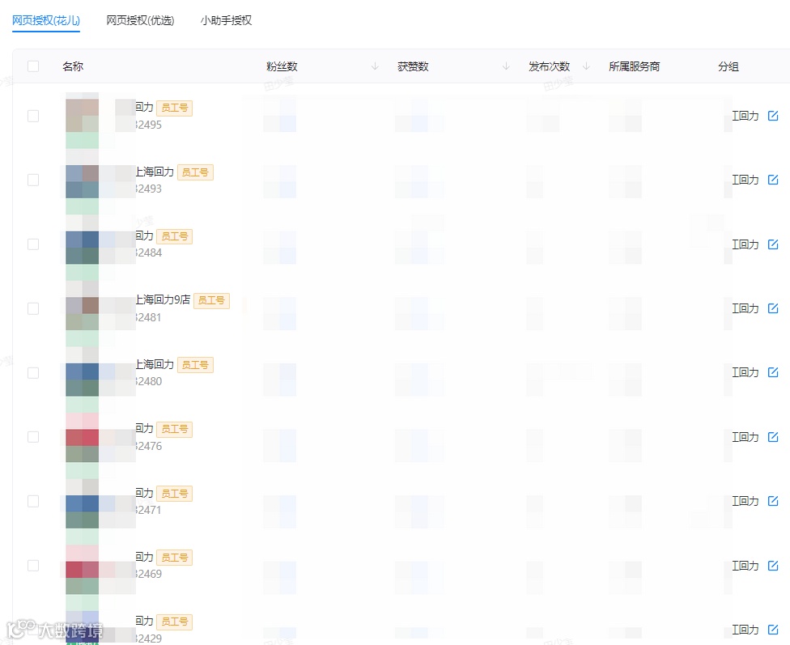Edit group for row ending 2493
The image size is (790, 645).
tap(773, 180)
